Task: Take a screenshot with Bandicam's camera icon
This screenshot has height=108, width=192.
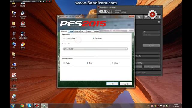Action: pos(146,17)
